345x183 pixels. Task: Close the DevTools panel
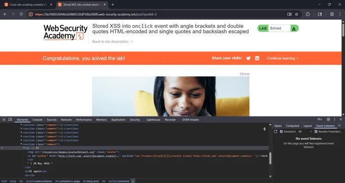pyautogui.click(x=340, y=119)
